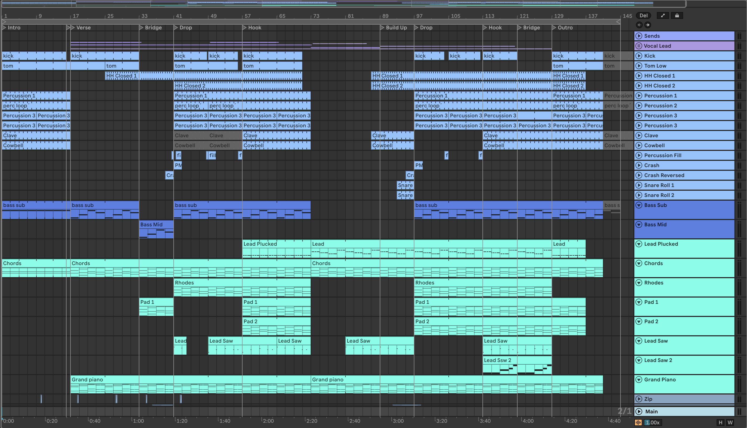This screenshot has width=747, height=428.
Task: Toggle automation mode button with connected dots
Action: tap(663, 16)
